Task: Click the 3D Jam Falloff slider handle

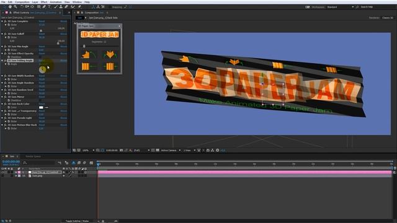Action: point(58,43)
